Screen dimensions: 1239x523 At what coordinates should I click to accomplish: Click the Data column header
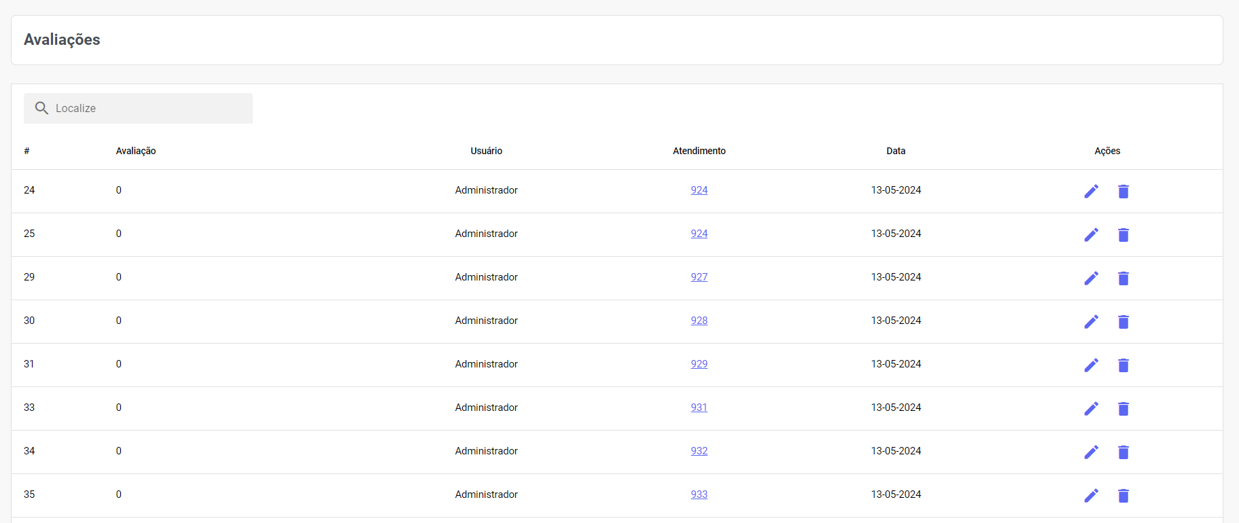895,151
